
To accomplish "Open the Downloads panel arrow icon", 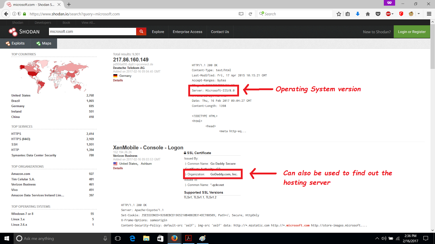I will click(x=358, y=14).
